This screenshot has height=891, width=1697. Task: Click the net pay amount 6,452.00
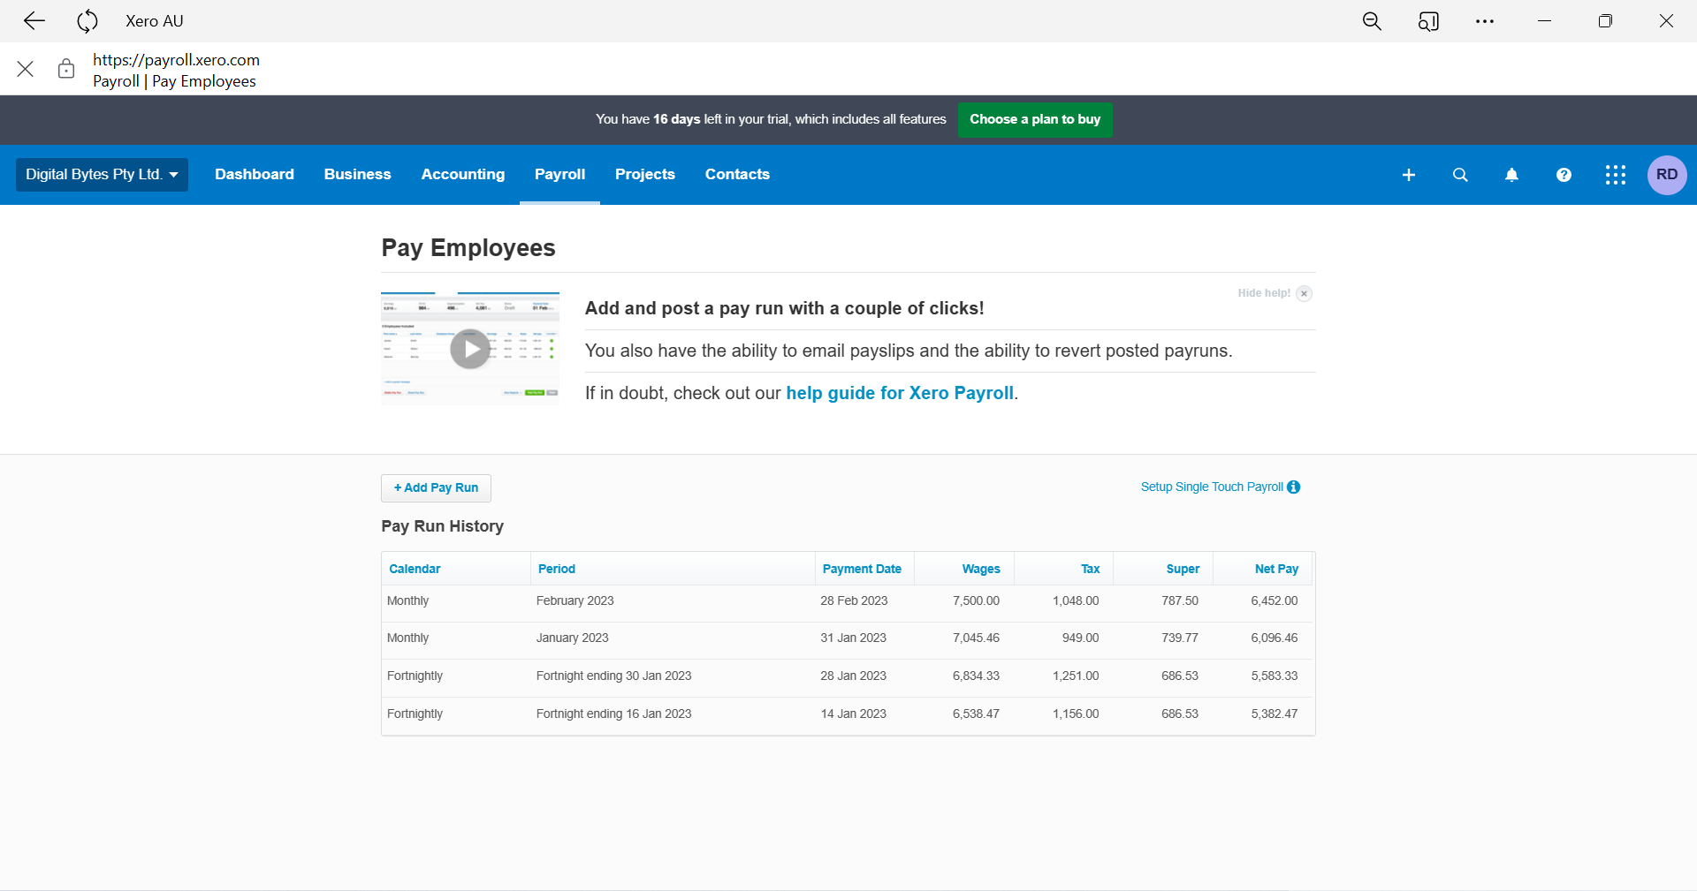(1275, 600)
